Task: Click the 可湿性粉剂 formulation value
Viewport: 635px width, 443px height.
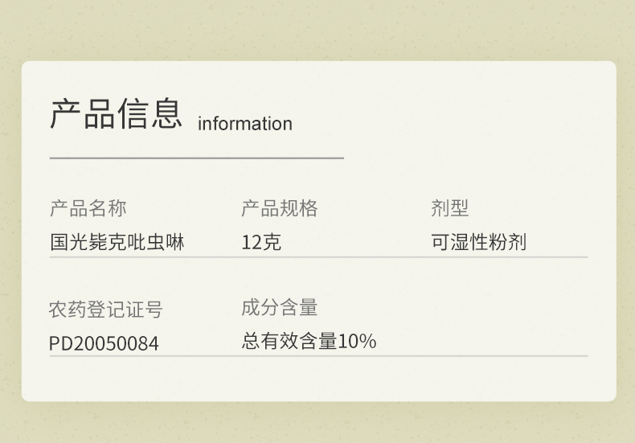Action: [478, 242]
